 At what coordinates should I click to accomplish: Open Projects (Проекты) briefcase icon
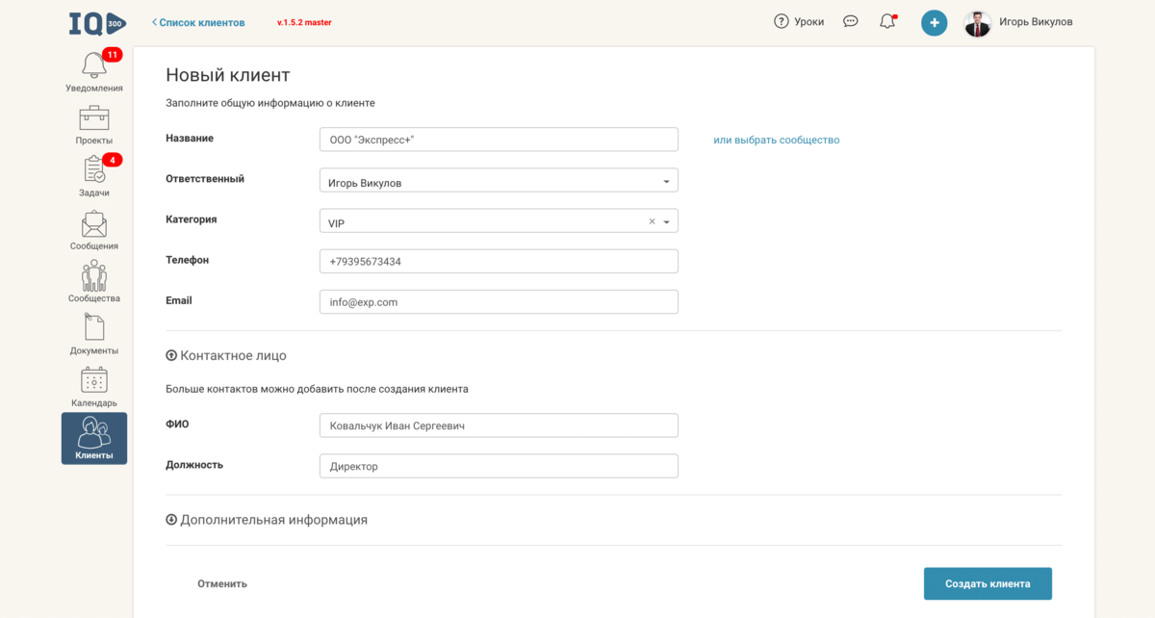[x=93, y=119]
